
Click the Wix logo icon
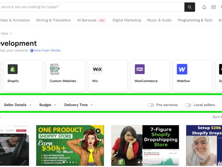97,69
